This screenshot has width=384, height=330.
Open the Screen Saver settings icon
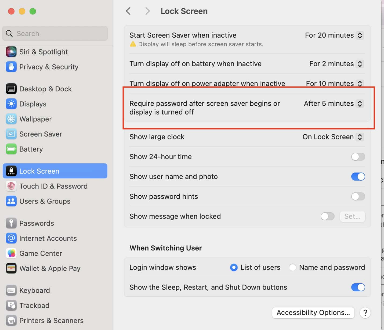11,134
